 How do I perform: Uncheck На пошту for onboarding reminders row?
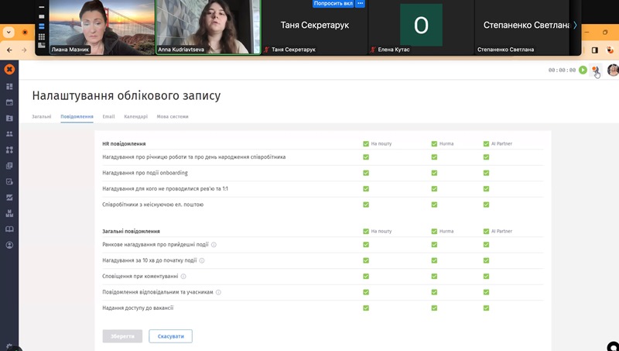(x=366, y=172)
